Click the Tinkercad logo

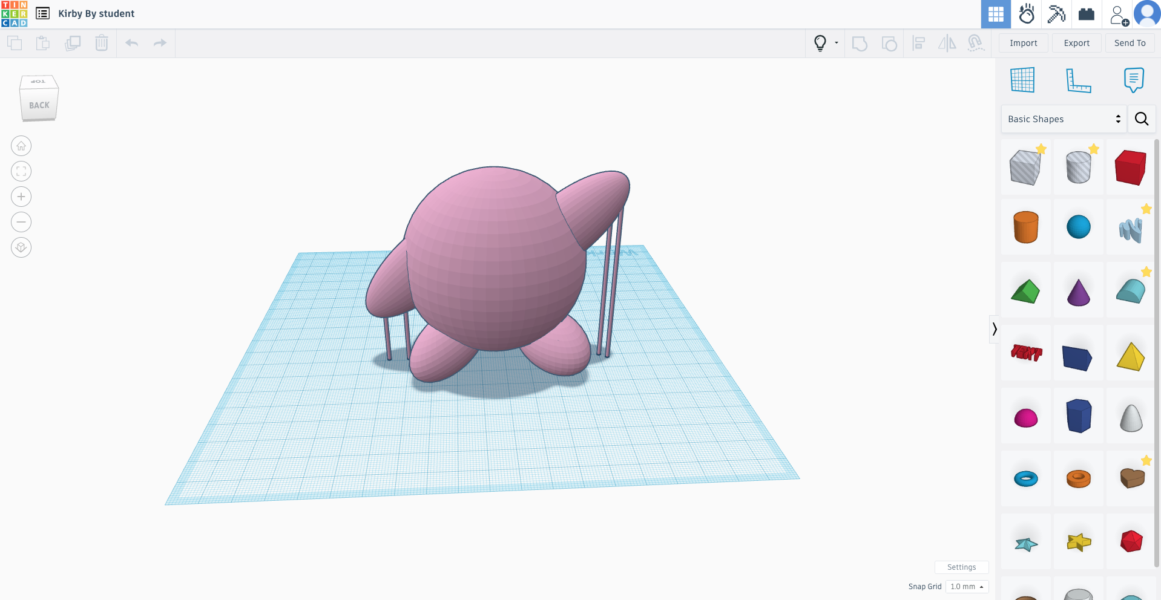pos(14,14)
